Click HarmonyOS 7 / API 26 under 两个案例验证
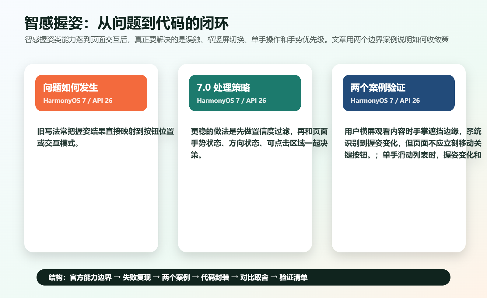 coord(385,101)
